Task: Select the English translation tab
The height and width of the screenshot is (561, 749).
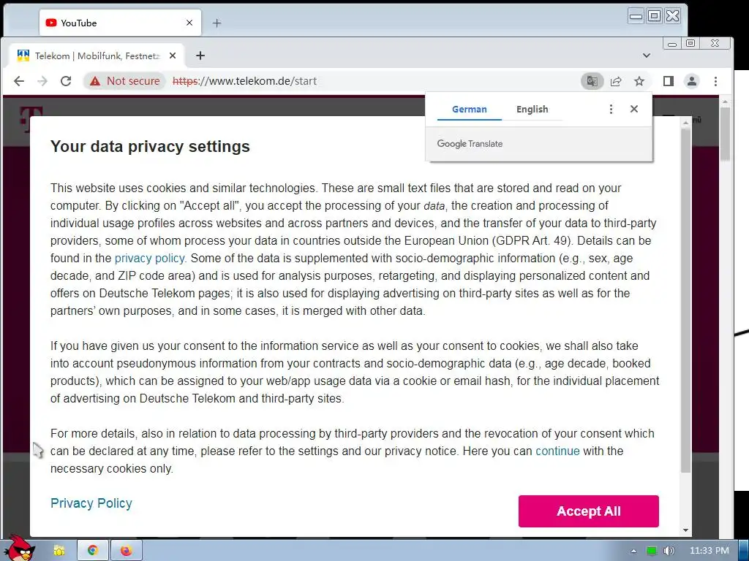Action: (x=532, y=109)
